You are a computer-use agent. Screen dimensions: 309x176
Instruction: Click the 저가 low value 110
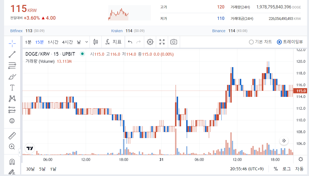click(x=221, y=18)
